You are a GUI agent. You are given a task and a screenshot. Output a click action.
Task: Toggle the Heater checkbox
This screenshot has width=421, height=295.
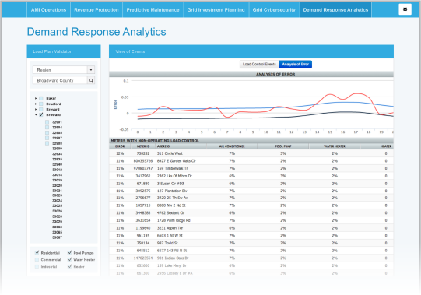point(70,266)
